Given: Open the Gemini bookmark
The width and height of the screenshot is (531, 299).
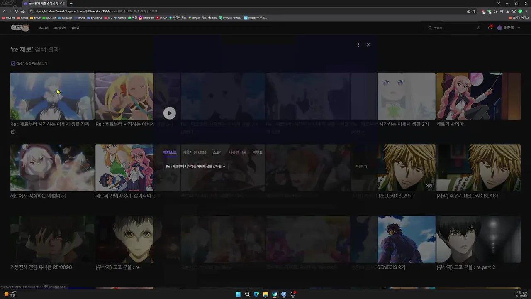Looking at the screenshot, I should (x=120, y=18).
